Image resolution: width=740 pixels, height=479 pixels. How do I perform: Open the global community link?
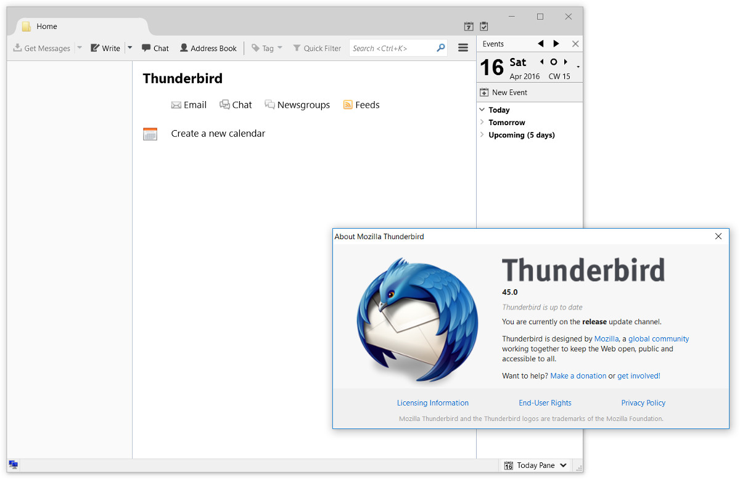coord(659,338)
